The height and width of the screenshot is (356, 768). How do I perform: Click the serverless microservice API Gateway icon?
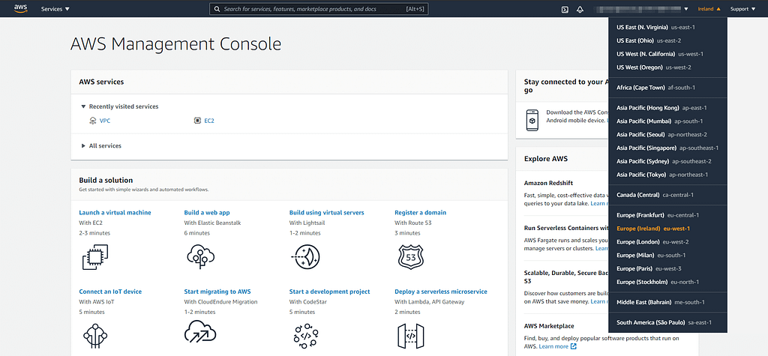[410, 336]
